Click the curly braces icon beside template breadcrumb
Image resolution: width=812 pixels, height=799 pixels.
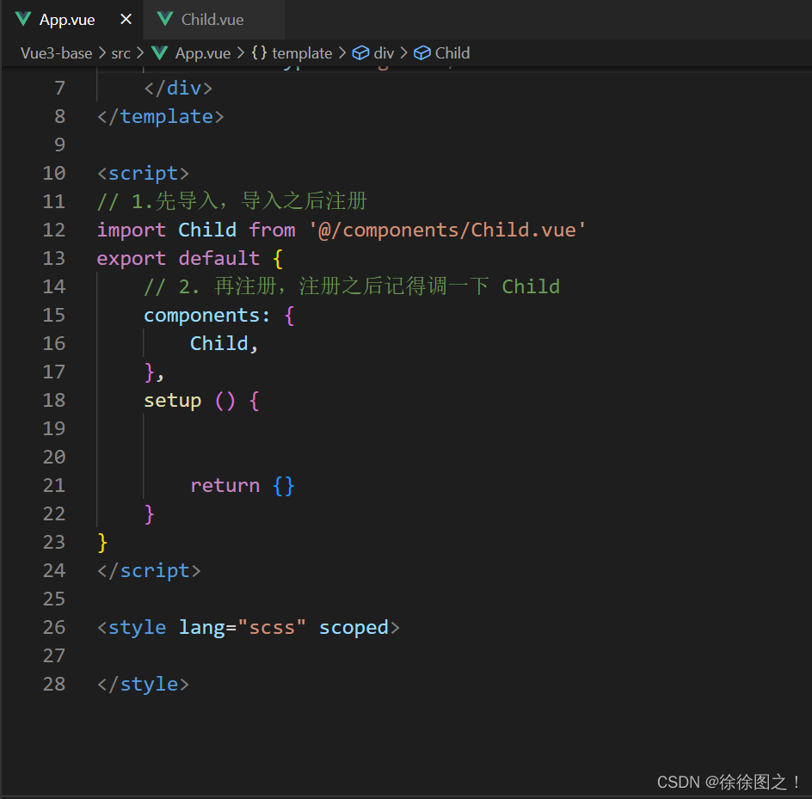[258, 52]
